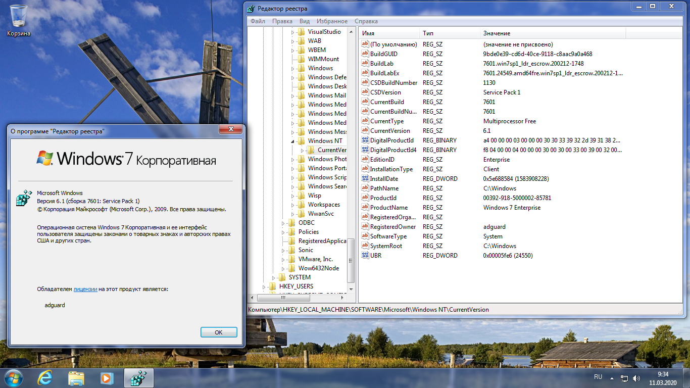This screenshot has width=690, height=388.
Task: Click the DigitalProductId binary icon
Action: [366, 140]
